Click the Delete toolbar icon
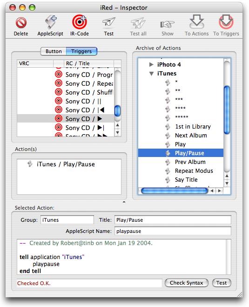This screenshot has height=307, width=249. 21,23
